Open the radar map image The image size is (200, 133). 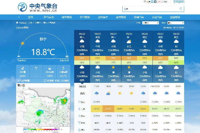click(43, 107)
